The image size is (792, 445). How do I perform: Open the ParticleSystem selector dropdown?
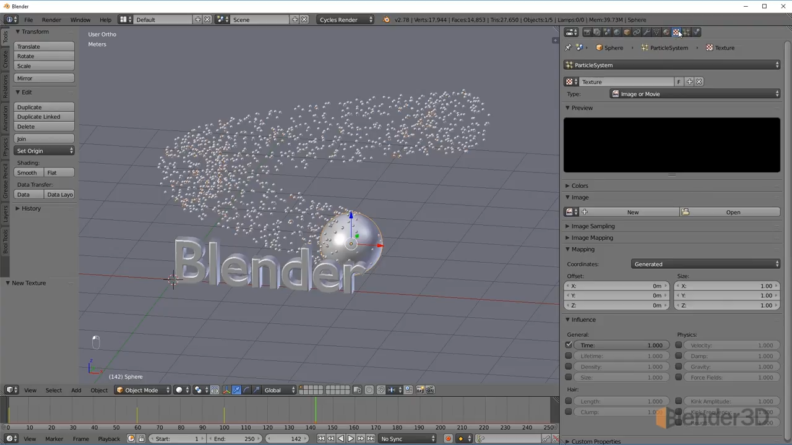pos(672,65)
